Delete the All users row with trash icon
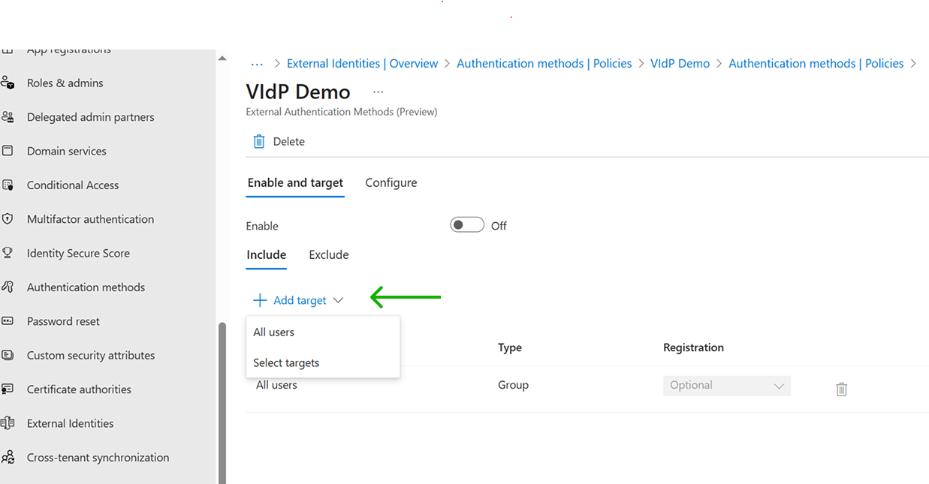Image resolution: width=929 pixels, height=484 pixels. coord(841,389)
